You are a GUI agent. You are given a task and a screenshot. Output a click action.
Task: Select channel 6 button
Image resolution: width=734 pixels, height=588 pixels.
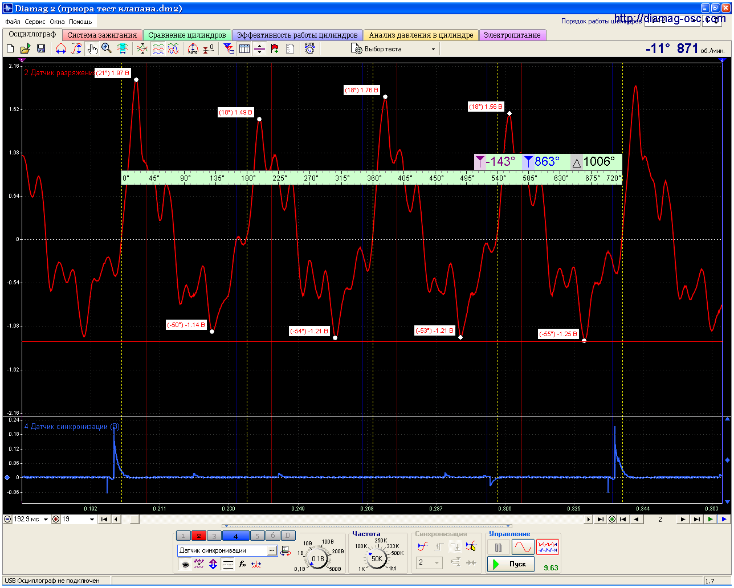(272, 536)
